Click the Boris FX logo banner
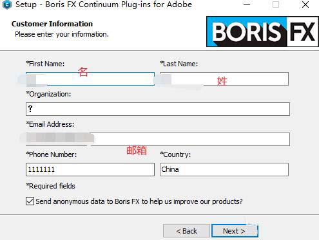Screen dimensions: 319x240 262,32
